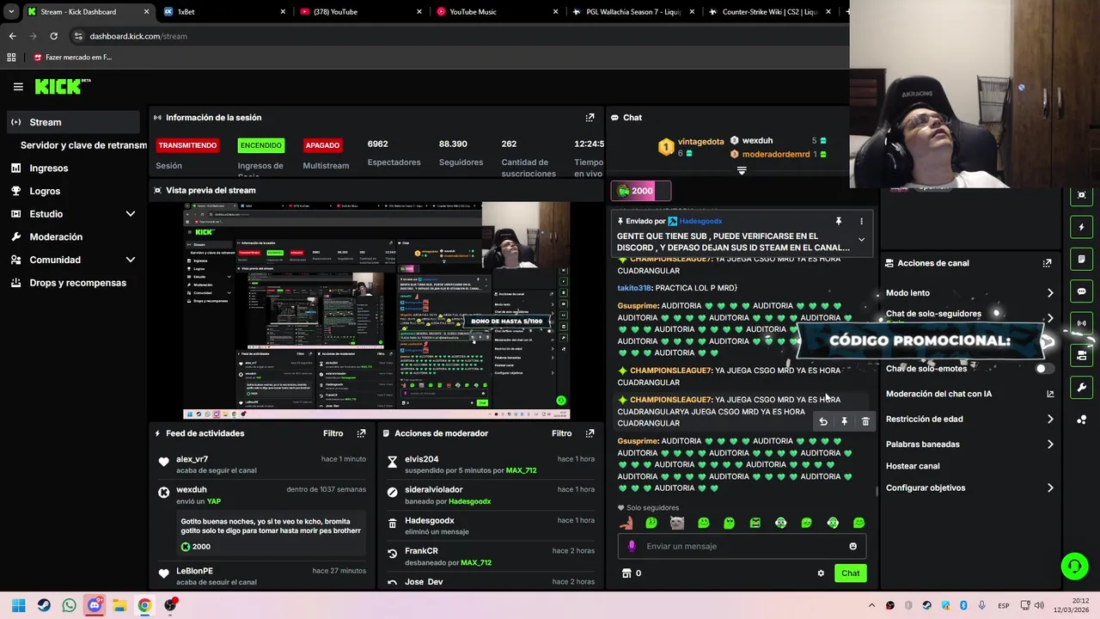Open File Explorer from the taskbar

tap(119, 605)
